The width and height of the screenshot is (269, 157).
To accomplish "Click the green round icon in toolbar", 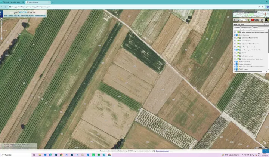I will (248, 20).
